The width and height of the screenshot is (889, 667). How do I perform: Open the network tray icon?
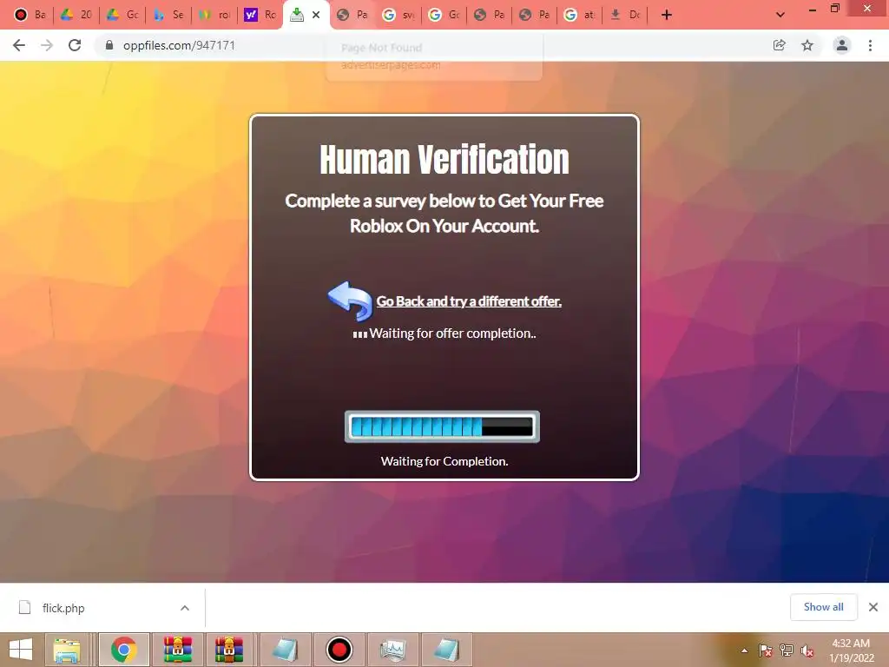click(787, 650)
